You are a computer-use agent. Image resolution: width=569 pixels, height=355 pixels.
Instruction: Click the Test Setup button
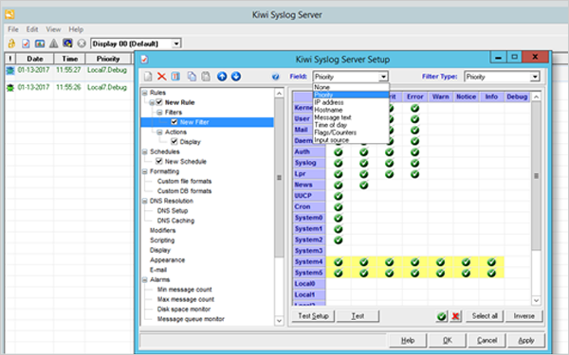[x=313, y=316]
